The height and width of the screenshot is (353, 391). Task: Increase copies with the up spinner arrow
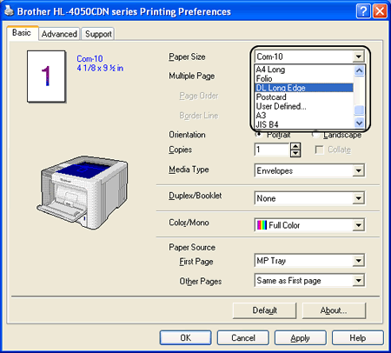click(295, 146)
